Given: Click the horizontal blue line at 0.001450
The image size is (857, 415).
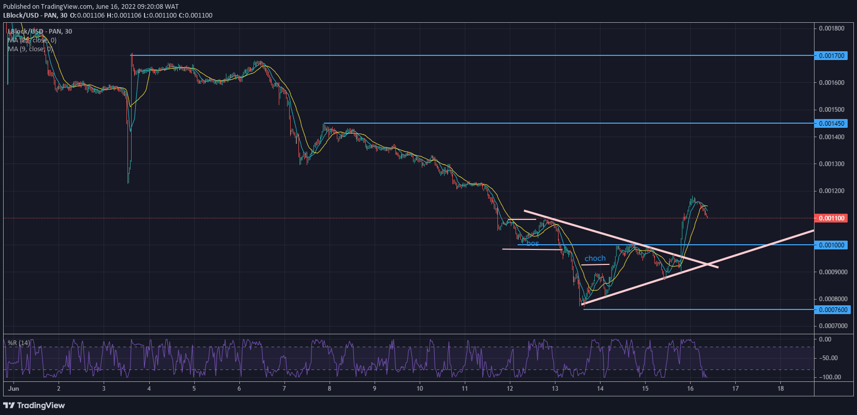Looking at the screenshot, I should (569, 124).
